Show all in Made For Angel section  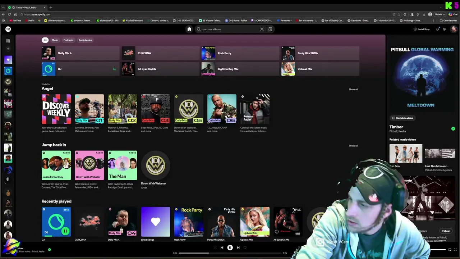(353, 89)
